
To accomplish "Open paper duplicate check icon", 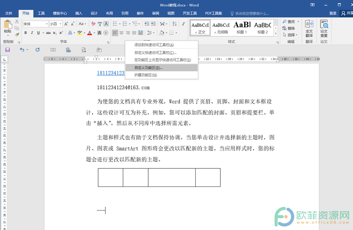I will click(324, 28).
